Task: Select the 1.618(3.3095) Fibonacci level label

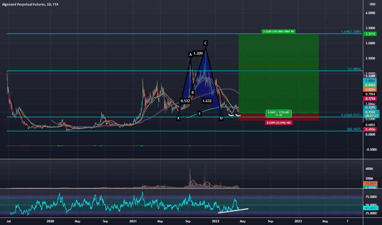Action: coord(351,32)
